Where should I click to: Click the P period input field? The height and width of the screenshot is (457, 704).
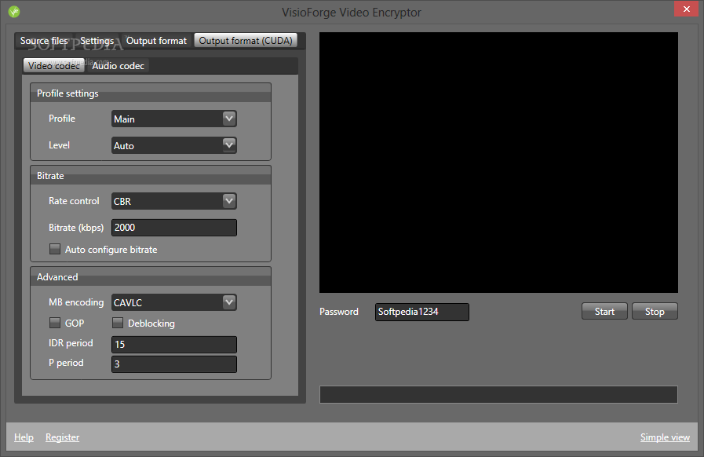[173, 364]
